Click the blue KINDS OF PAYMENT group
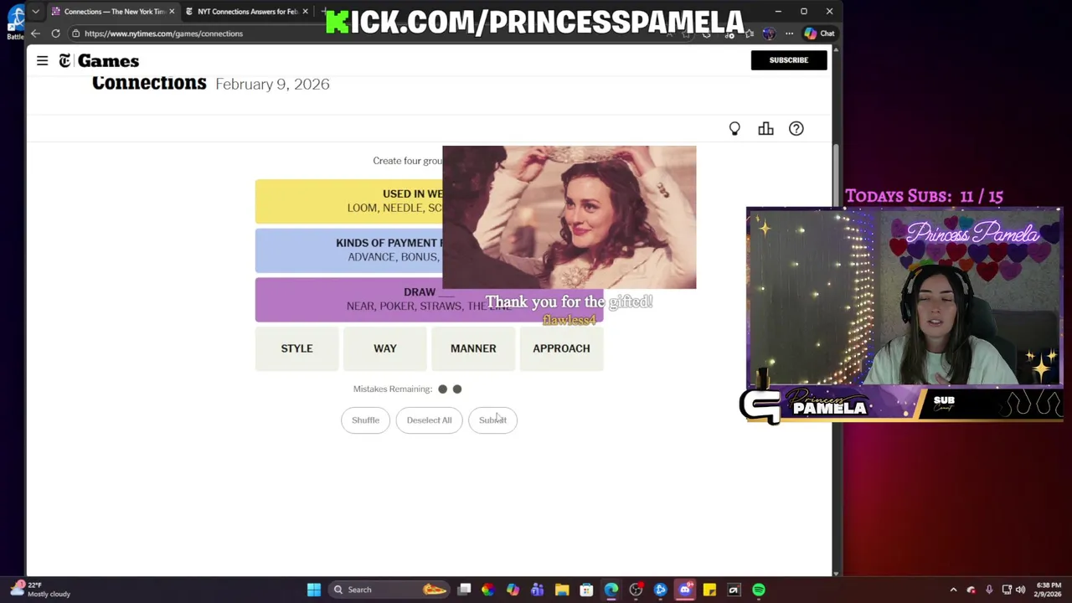This screenshot has height=603, width=1072. [x=348, y=250]
